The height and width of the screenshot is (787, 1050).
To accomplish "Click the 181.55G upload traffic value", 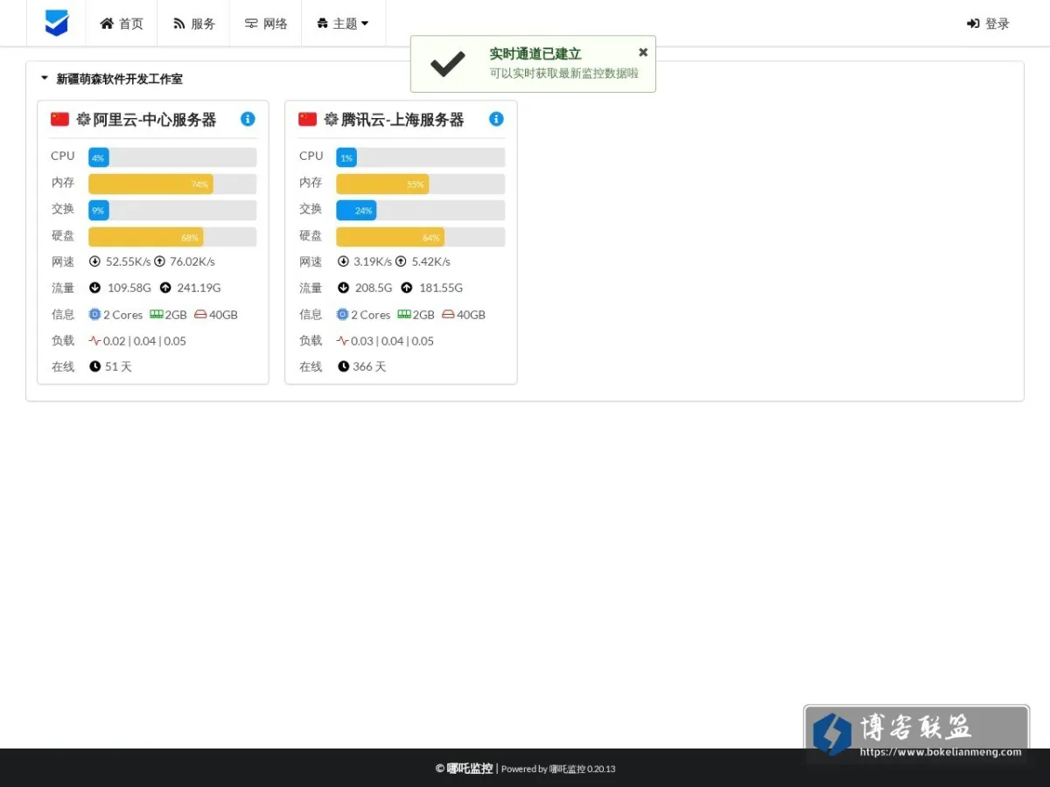I will pyautogui.click(x=441, y=288).
